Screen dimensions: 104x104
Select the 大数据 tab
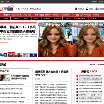(x=16, y=18)
